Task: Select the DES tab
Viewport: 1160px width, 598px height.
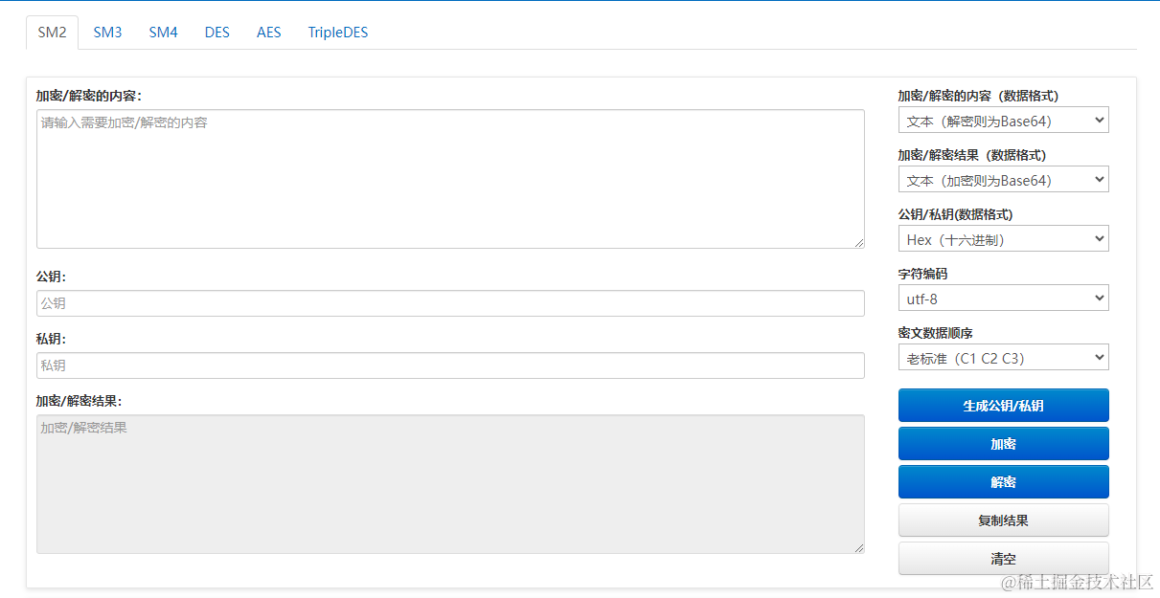Action: pos(217,33)
